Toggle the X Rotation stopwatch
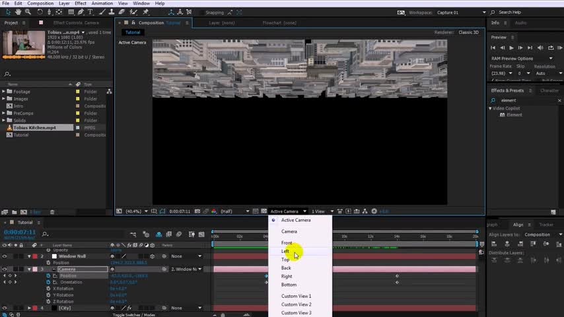This screenshot has height=317, width=564. pyautogui.click(x=49, y=289)
